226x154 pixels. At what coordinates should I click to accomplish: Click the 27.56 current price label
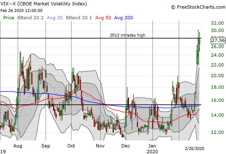218,40
